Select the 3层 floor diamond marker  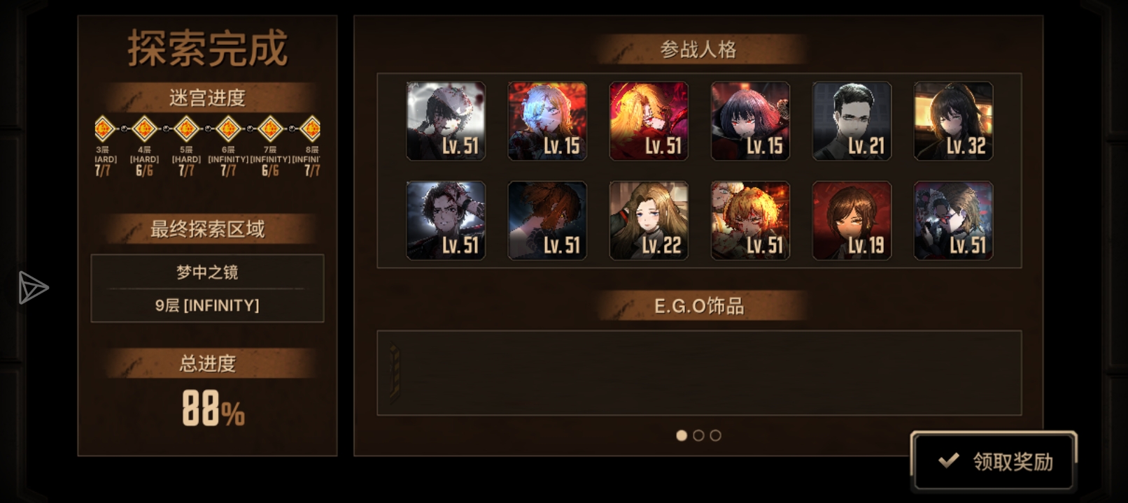(x=104, y=129)
